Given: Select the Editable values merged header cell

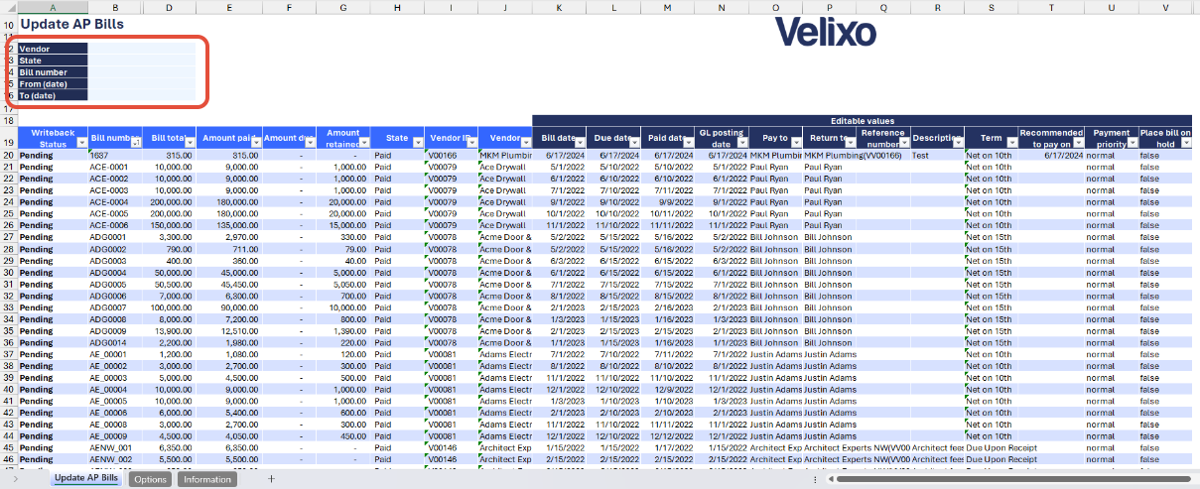Looking at the screenshot, I should 863,120.
